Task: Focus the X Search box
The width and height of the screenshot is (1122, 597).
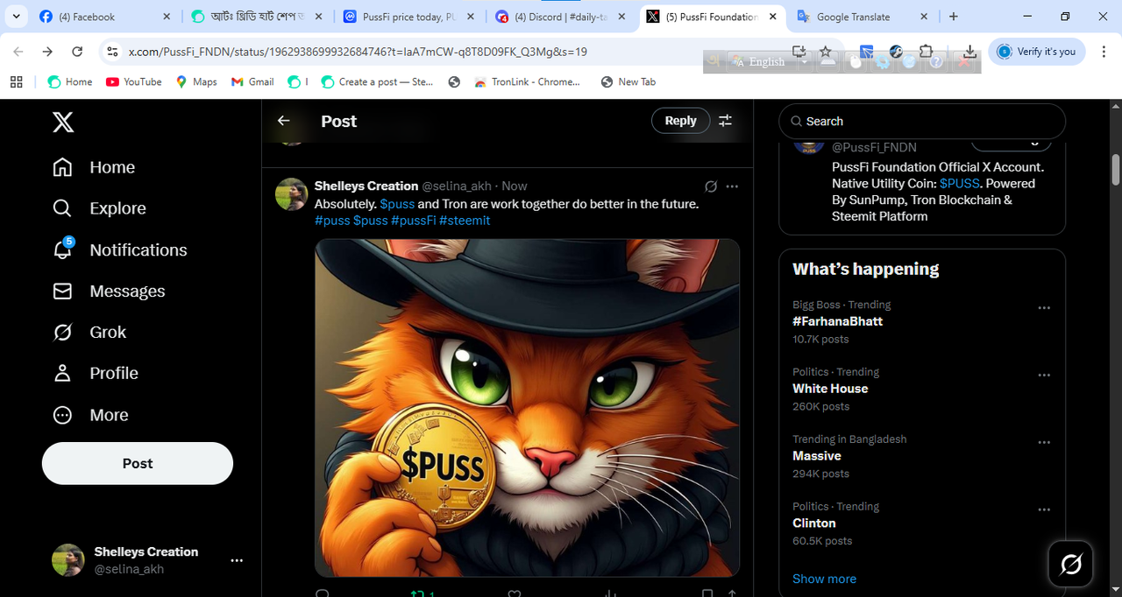Action: pyautogui.click(x=922, y=121)
